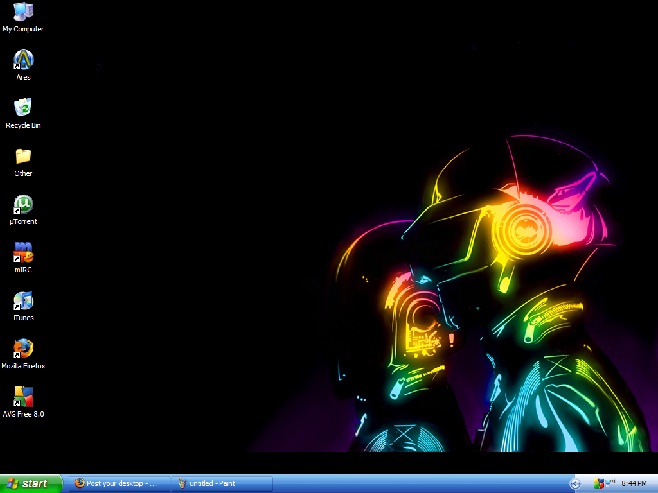The image size is (658, 493).
Task: Click the wireless network tray icon
Action: (610, 483)
